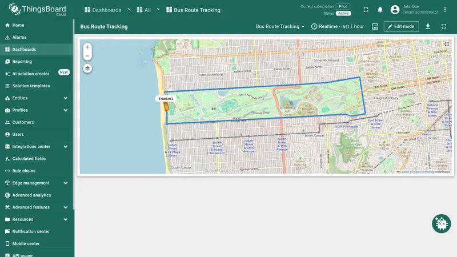Expand Advanced features chevron
Image resolution: width=457 pixels, height=257 pixels.
pos(66,207)
